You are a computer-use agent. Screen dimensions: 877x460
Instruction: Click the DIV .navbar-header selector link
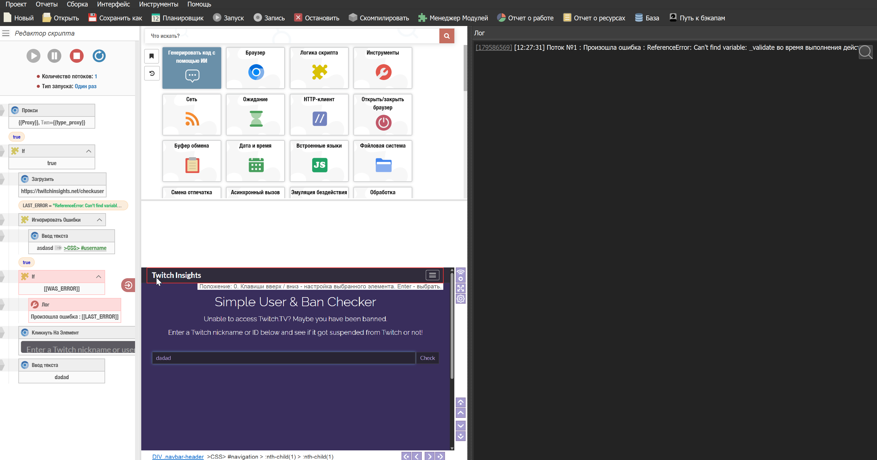pyautogui.click(x=178, y=457)
